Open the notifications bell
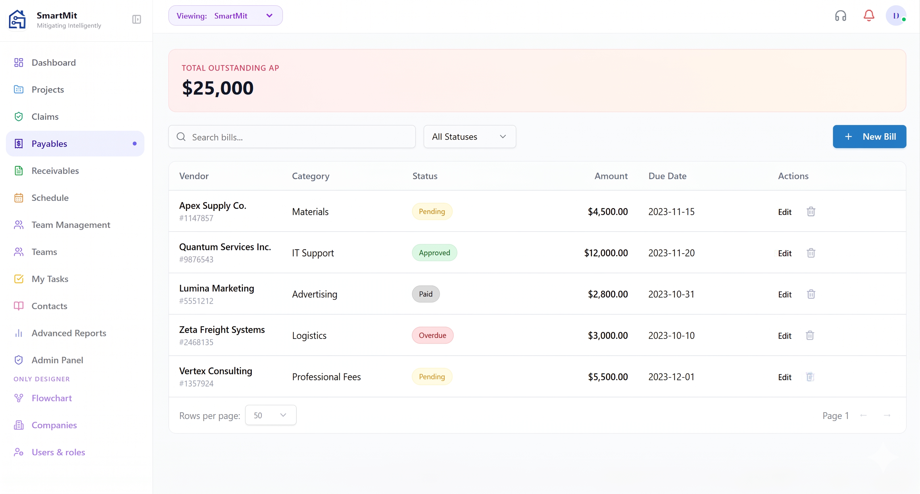The height and width of the screenshot is (494, 920). click(x=869, y=16)
